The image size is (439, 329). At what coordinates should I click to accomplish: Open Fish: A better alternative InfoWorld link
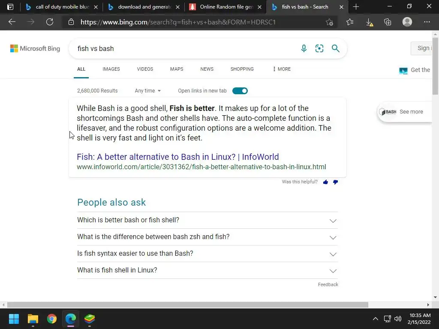click(178, 157)
